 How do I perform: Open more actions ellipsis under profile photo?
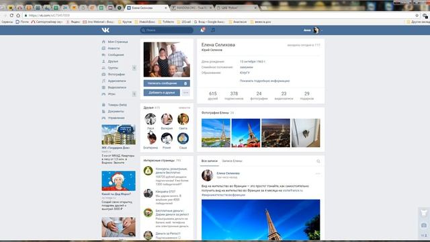[185, 93]
